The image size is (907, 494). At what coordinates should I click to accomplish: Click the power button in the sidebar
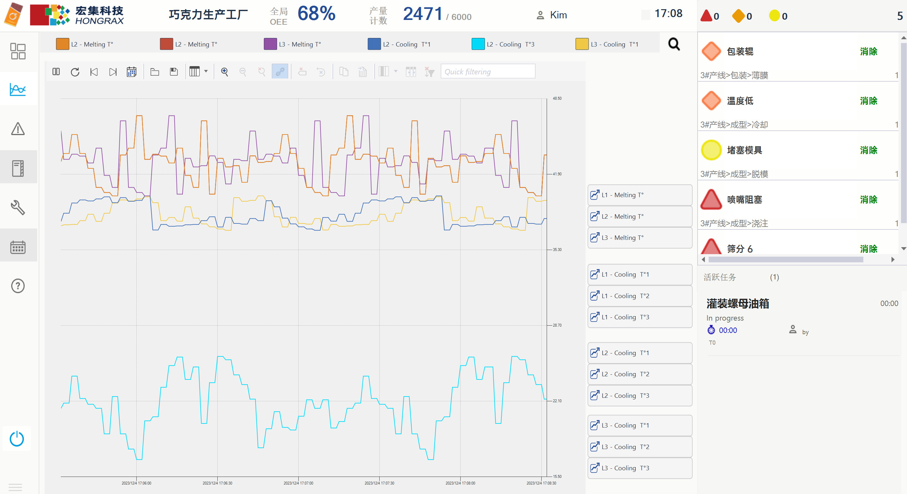17,439
